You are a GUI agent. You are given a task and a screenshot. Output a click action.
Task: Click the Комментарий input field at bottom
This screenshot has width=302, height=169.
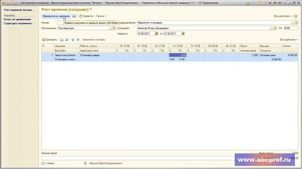click(138, 158)
